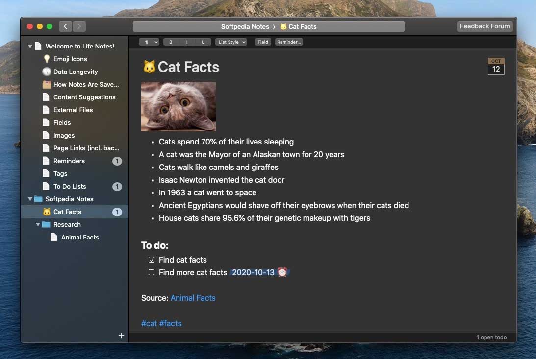Click the #facts tag

click(171, 324)
